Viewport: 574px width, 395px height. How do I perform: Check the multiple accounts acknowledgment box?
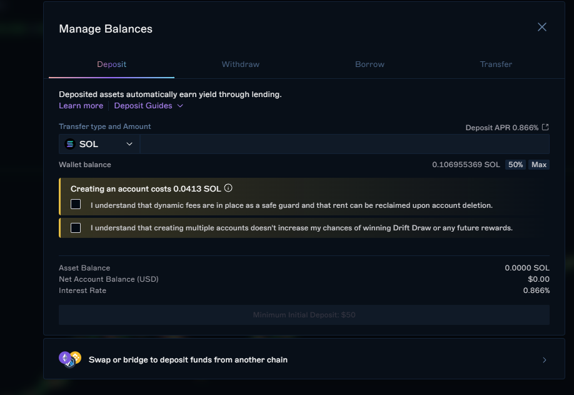(x=76, y=228)
